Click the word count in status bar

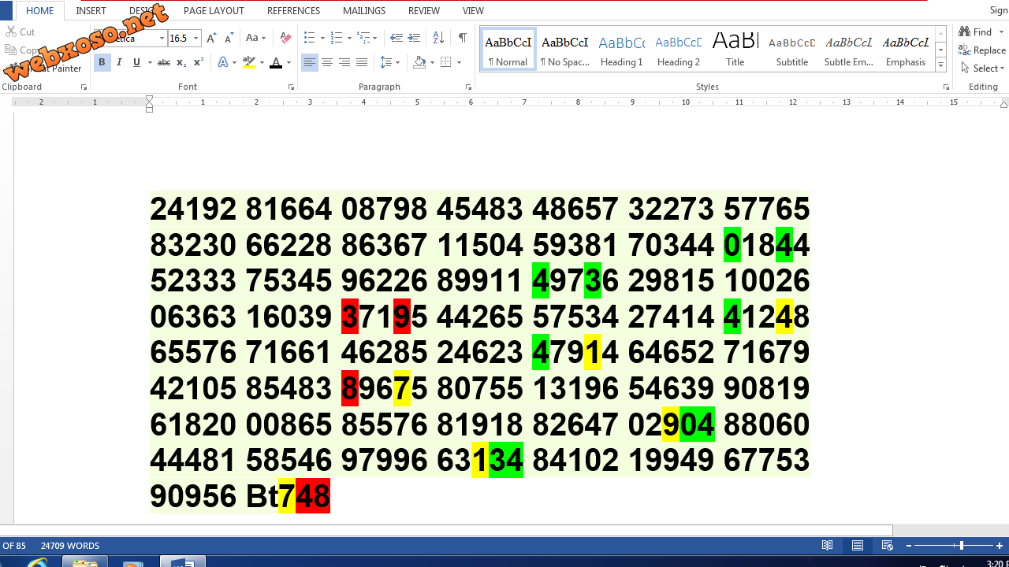click(70, 546)
